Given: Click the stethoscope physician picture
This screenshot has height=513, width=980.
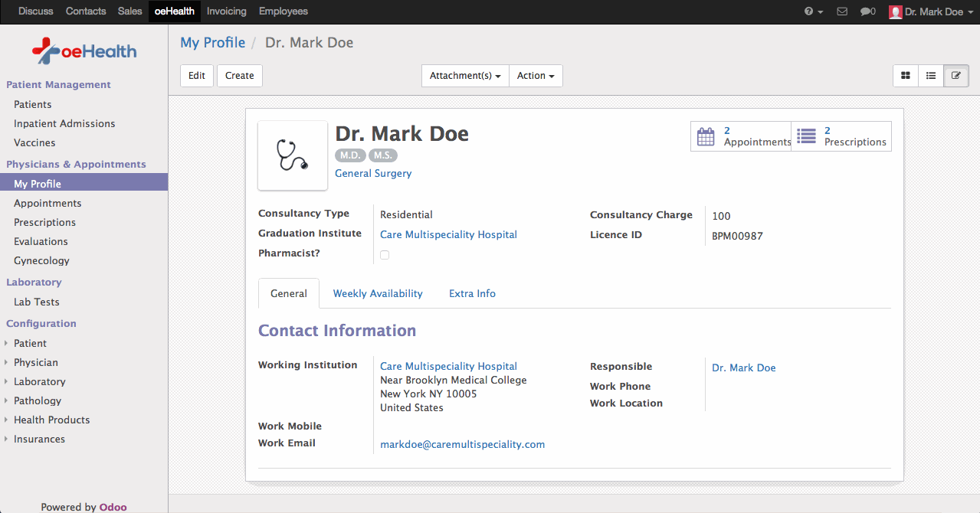Looking at the screenshot, I should (293, 155).
